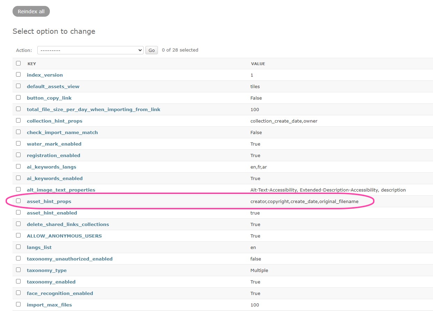The image size is (433, 311).
Task: Check the collection_hint_props row checkbox
Action: coord(18,120)
